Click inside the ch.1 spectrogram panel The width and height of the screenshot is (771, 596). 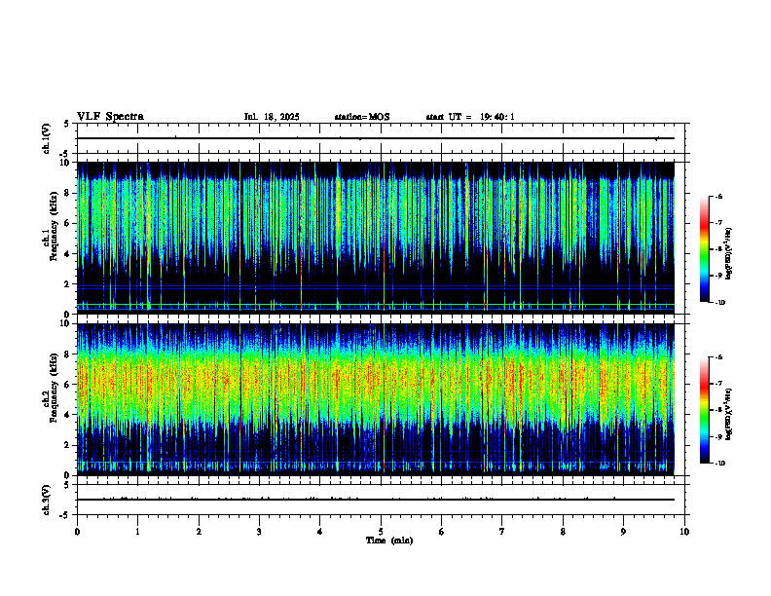[x=375, y=238]
